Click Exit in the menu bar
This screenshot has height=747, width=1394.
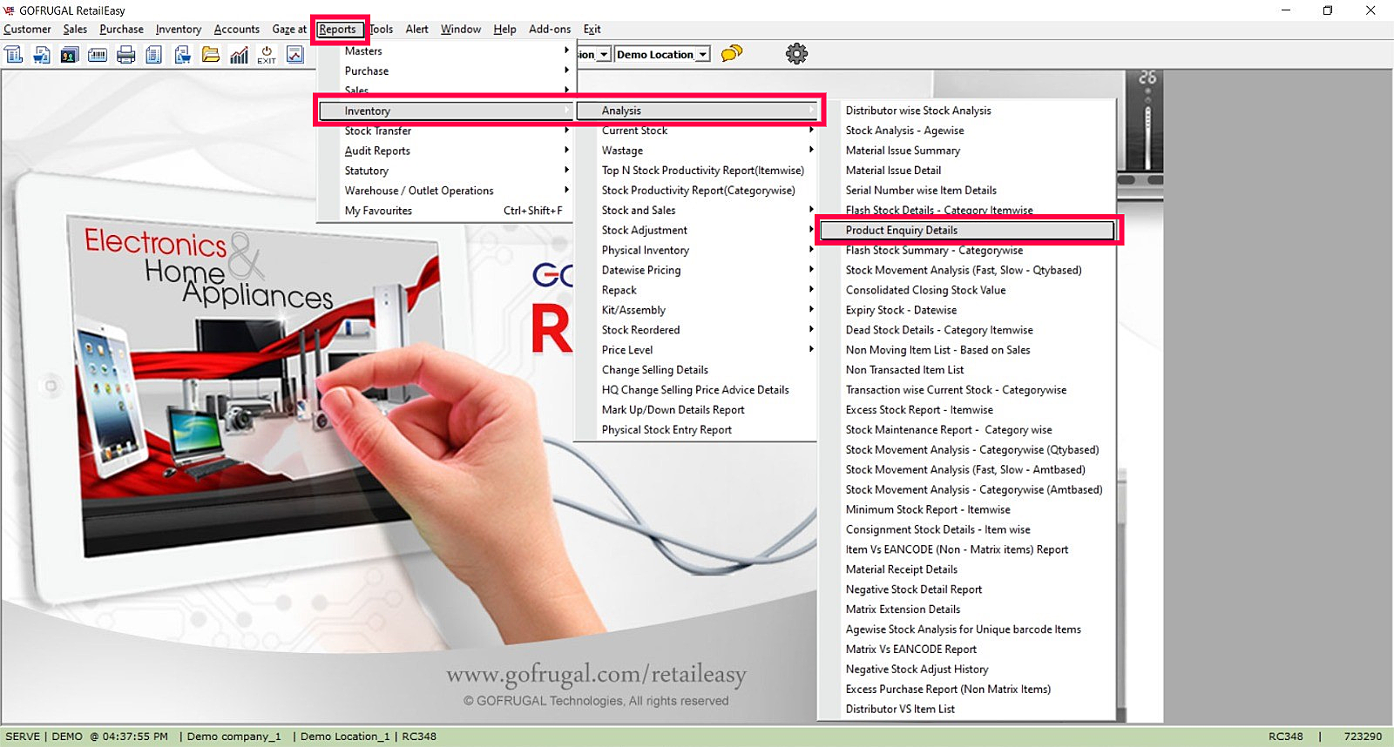point(592,30)
